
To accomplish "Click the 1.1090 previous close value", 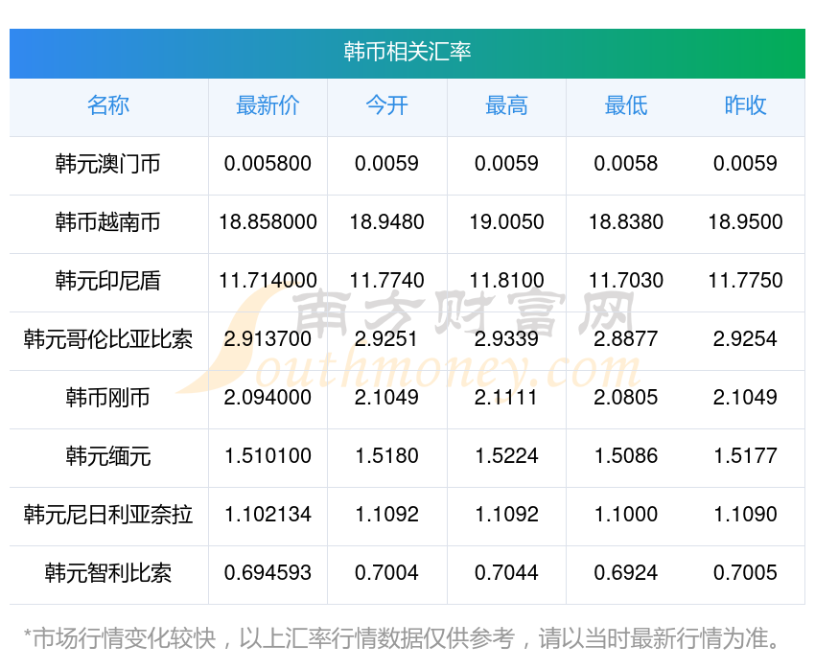I will click(x=745, y=515).
